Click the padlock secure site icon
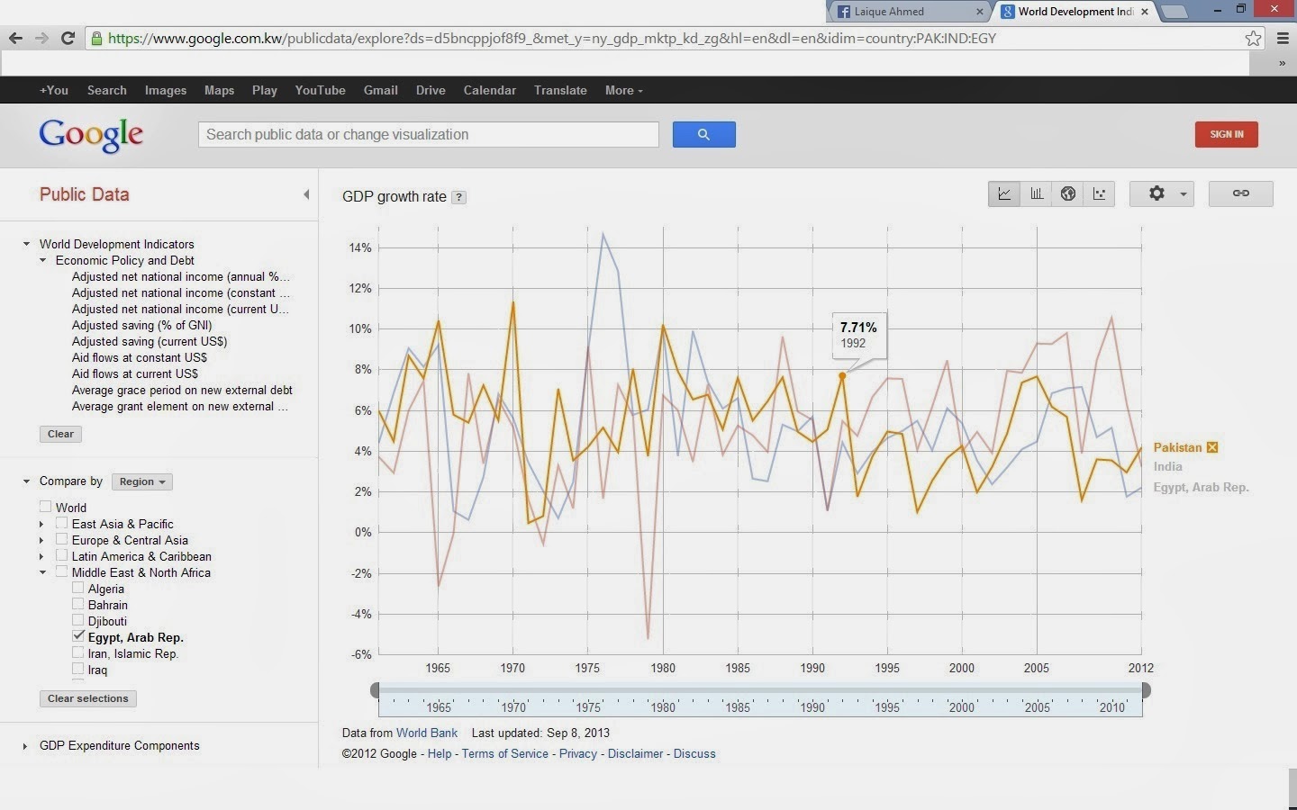1297x810 pixels. (x=96, y=38)
